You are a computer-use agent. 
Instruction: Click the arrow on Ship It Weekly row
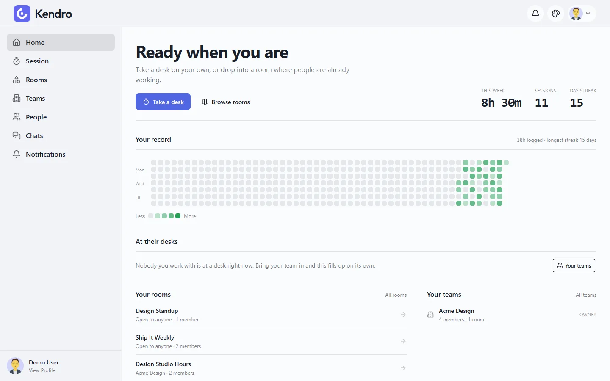(x=403, y=341)
